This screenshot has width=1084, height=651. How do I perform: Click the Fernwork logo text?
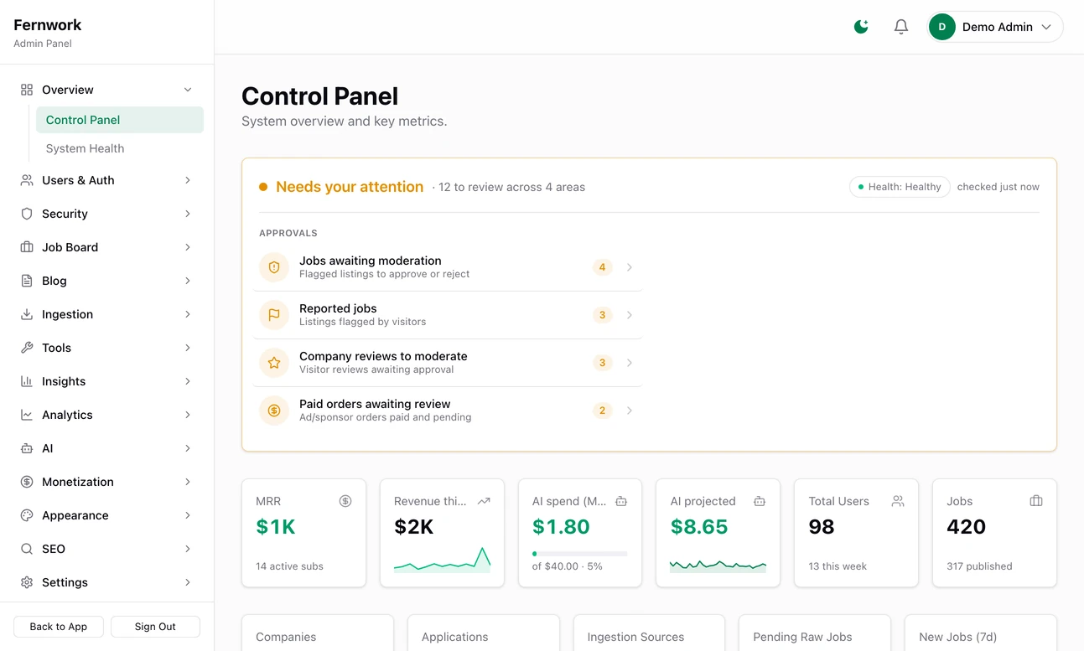(48, 25)
